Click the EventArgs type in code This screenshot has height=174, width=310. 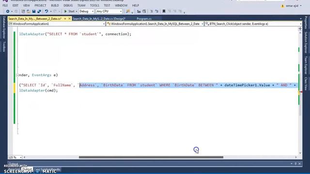tap(42, 75)
